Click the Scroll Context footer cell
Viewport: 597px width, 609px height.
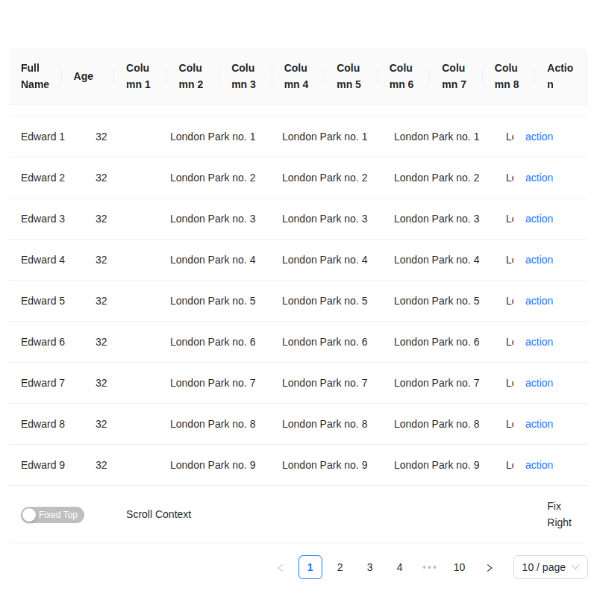[159, 514]
